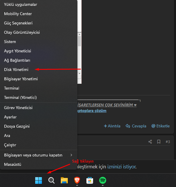Image resolution: width=176 pixels, height=187 pixels.
Task: Click the scrollbar up arrow in white panel
Action: click(79, 35)
